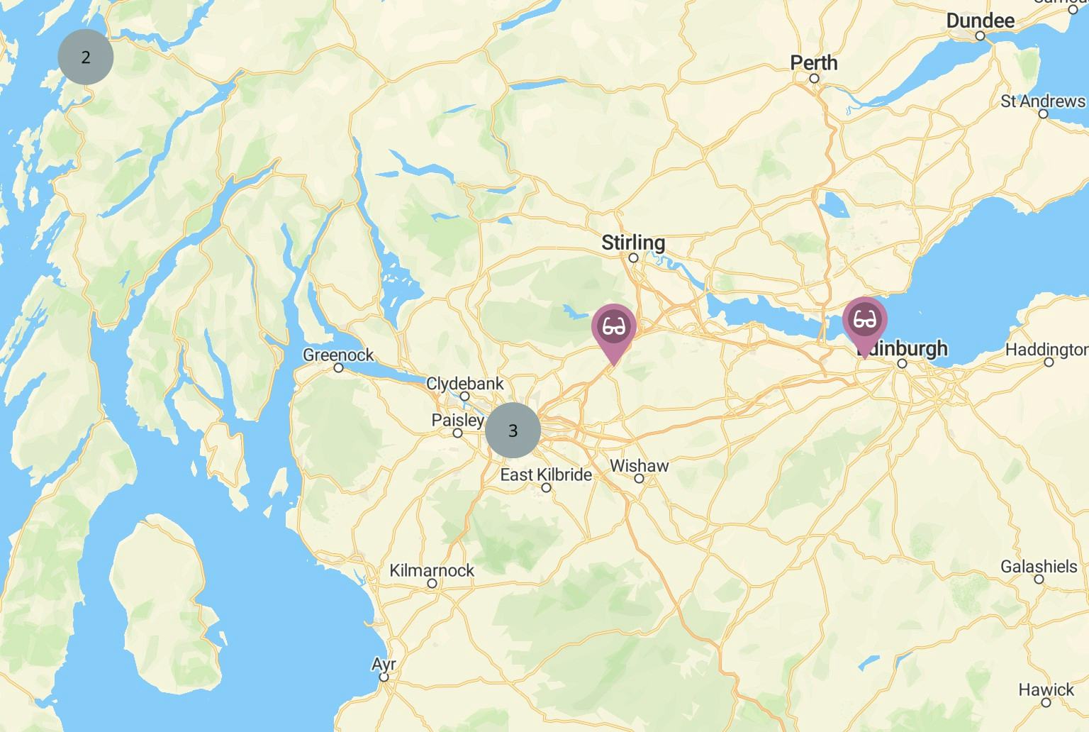Click the Perth city label

coord(814,63)
